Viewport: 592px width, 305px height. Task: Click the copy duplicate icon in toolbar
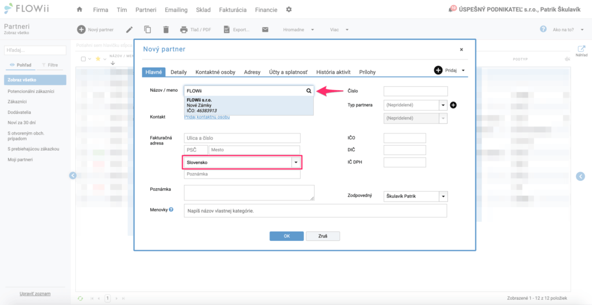(x=147, y=29)
